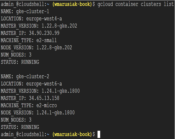Click the e2-micro machine type value
175x139 pixels.
[x=47, y=105]
